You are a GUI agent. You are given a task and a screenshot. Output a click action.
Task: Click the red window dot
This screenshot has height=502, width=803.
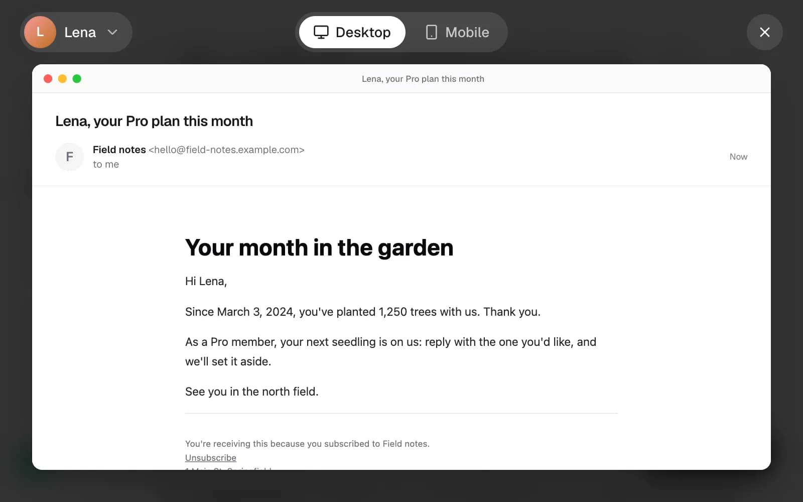click(48, 79)
